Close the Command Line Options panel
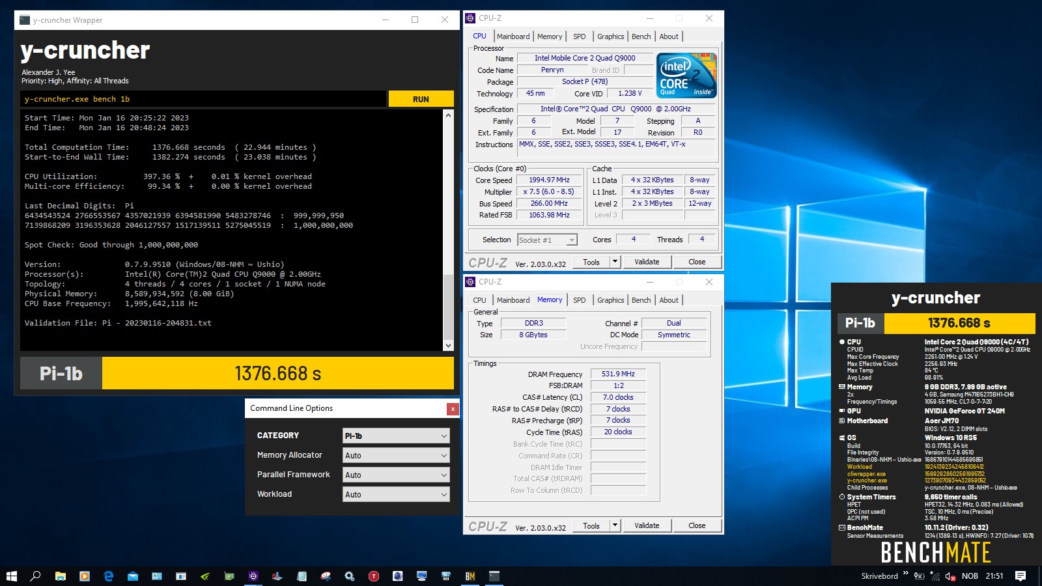The height and width of the screenshot is (586, 1042). (x=453, y=409)
